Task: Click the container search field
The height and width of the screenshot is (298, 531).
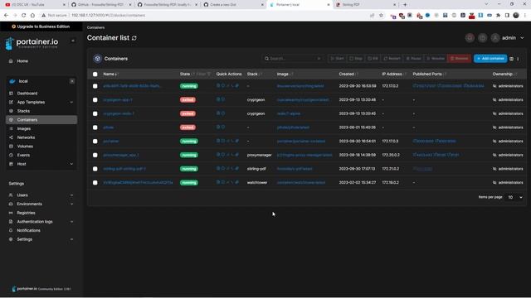Action: tap(293, 59)
